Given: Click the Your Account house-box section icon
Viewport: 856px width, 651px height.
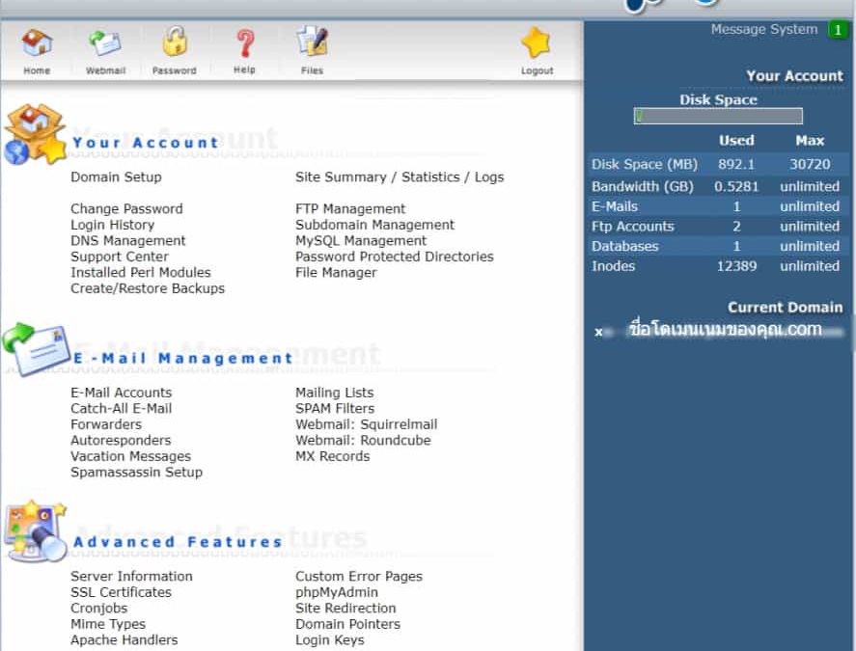Looking at the screenshot, I should click(35, 134).
